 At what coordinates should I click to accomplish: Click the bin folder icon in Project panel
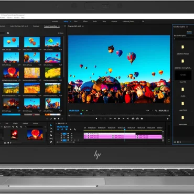(x=8, y=33)
